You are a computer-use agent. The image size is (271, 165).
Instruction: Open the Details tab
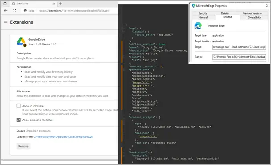pyautogui.click(x=225, y=13)
